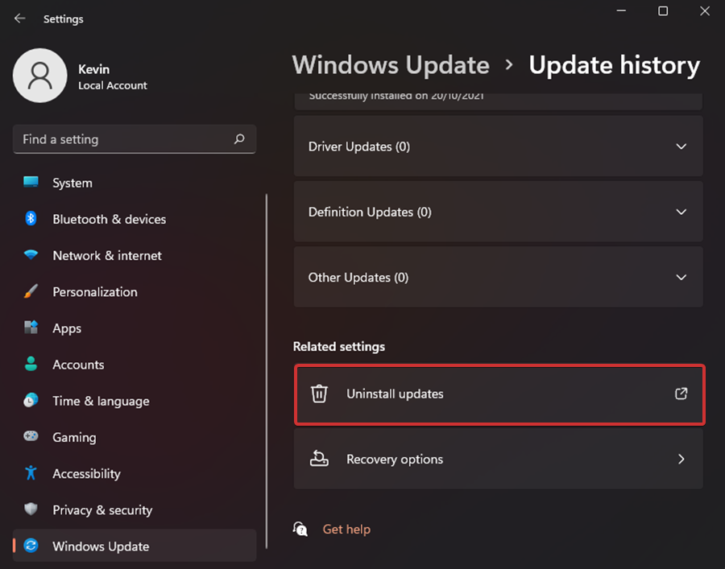Click the back arrow icon in Settings
The height and width of the screenshot is (569, 725).
pos(20,19)
